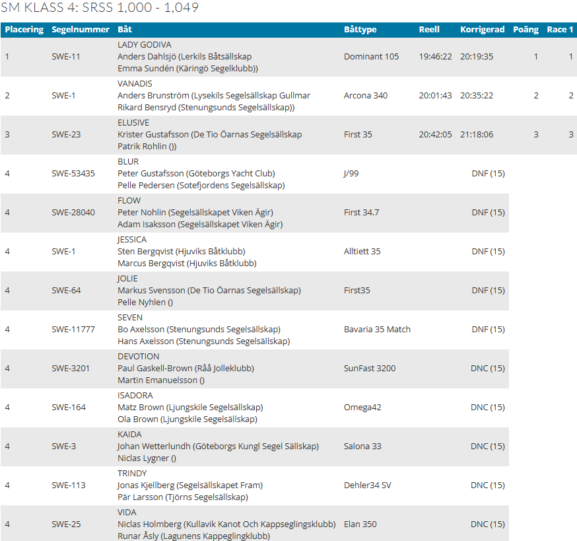Viewport: 577px width, 541px height.
Task: Click skipper Johan Wetterlundh
Action: (x=154, y=447)
